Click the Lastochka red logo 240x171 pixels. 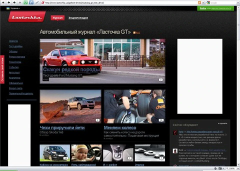27,17
